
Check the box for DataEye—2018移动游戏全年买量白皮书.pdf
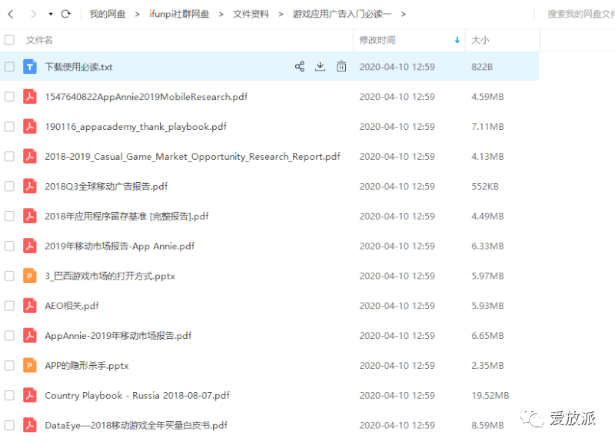pyautogui.click(x=9, y=425)
